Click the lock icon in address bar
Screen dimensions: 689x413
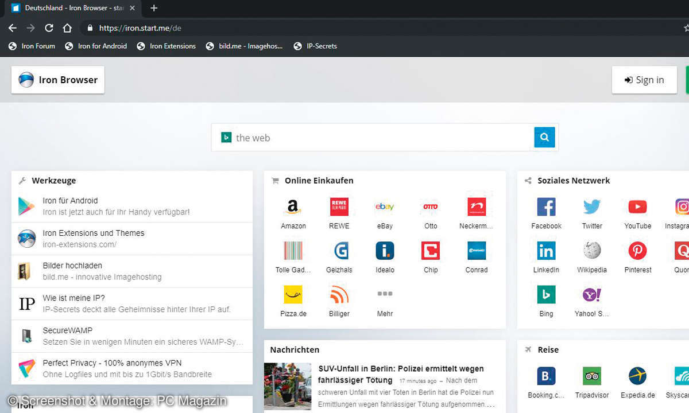click(90, 28)
